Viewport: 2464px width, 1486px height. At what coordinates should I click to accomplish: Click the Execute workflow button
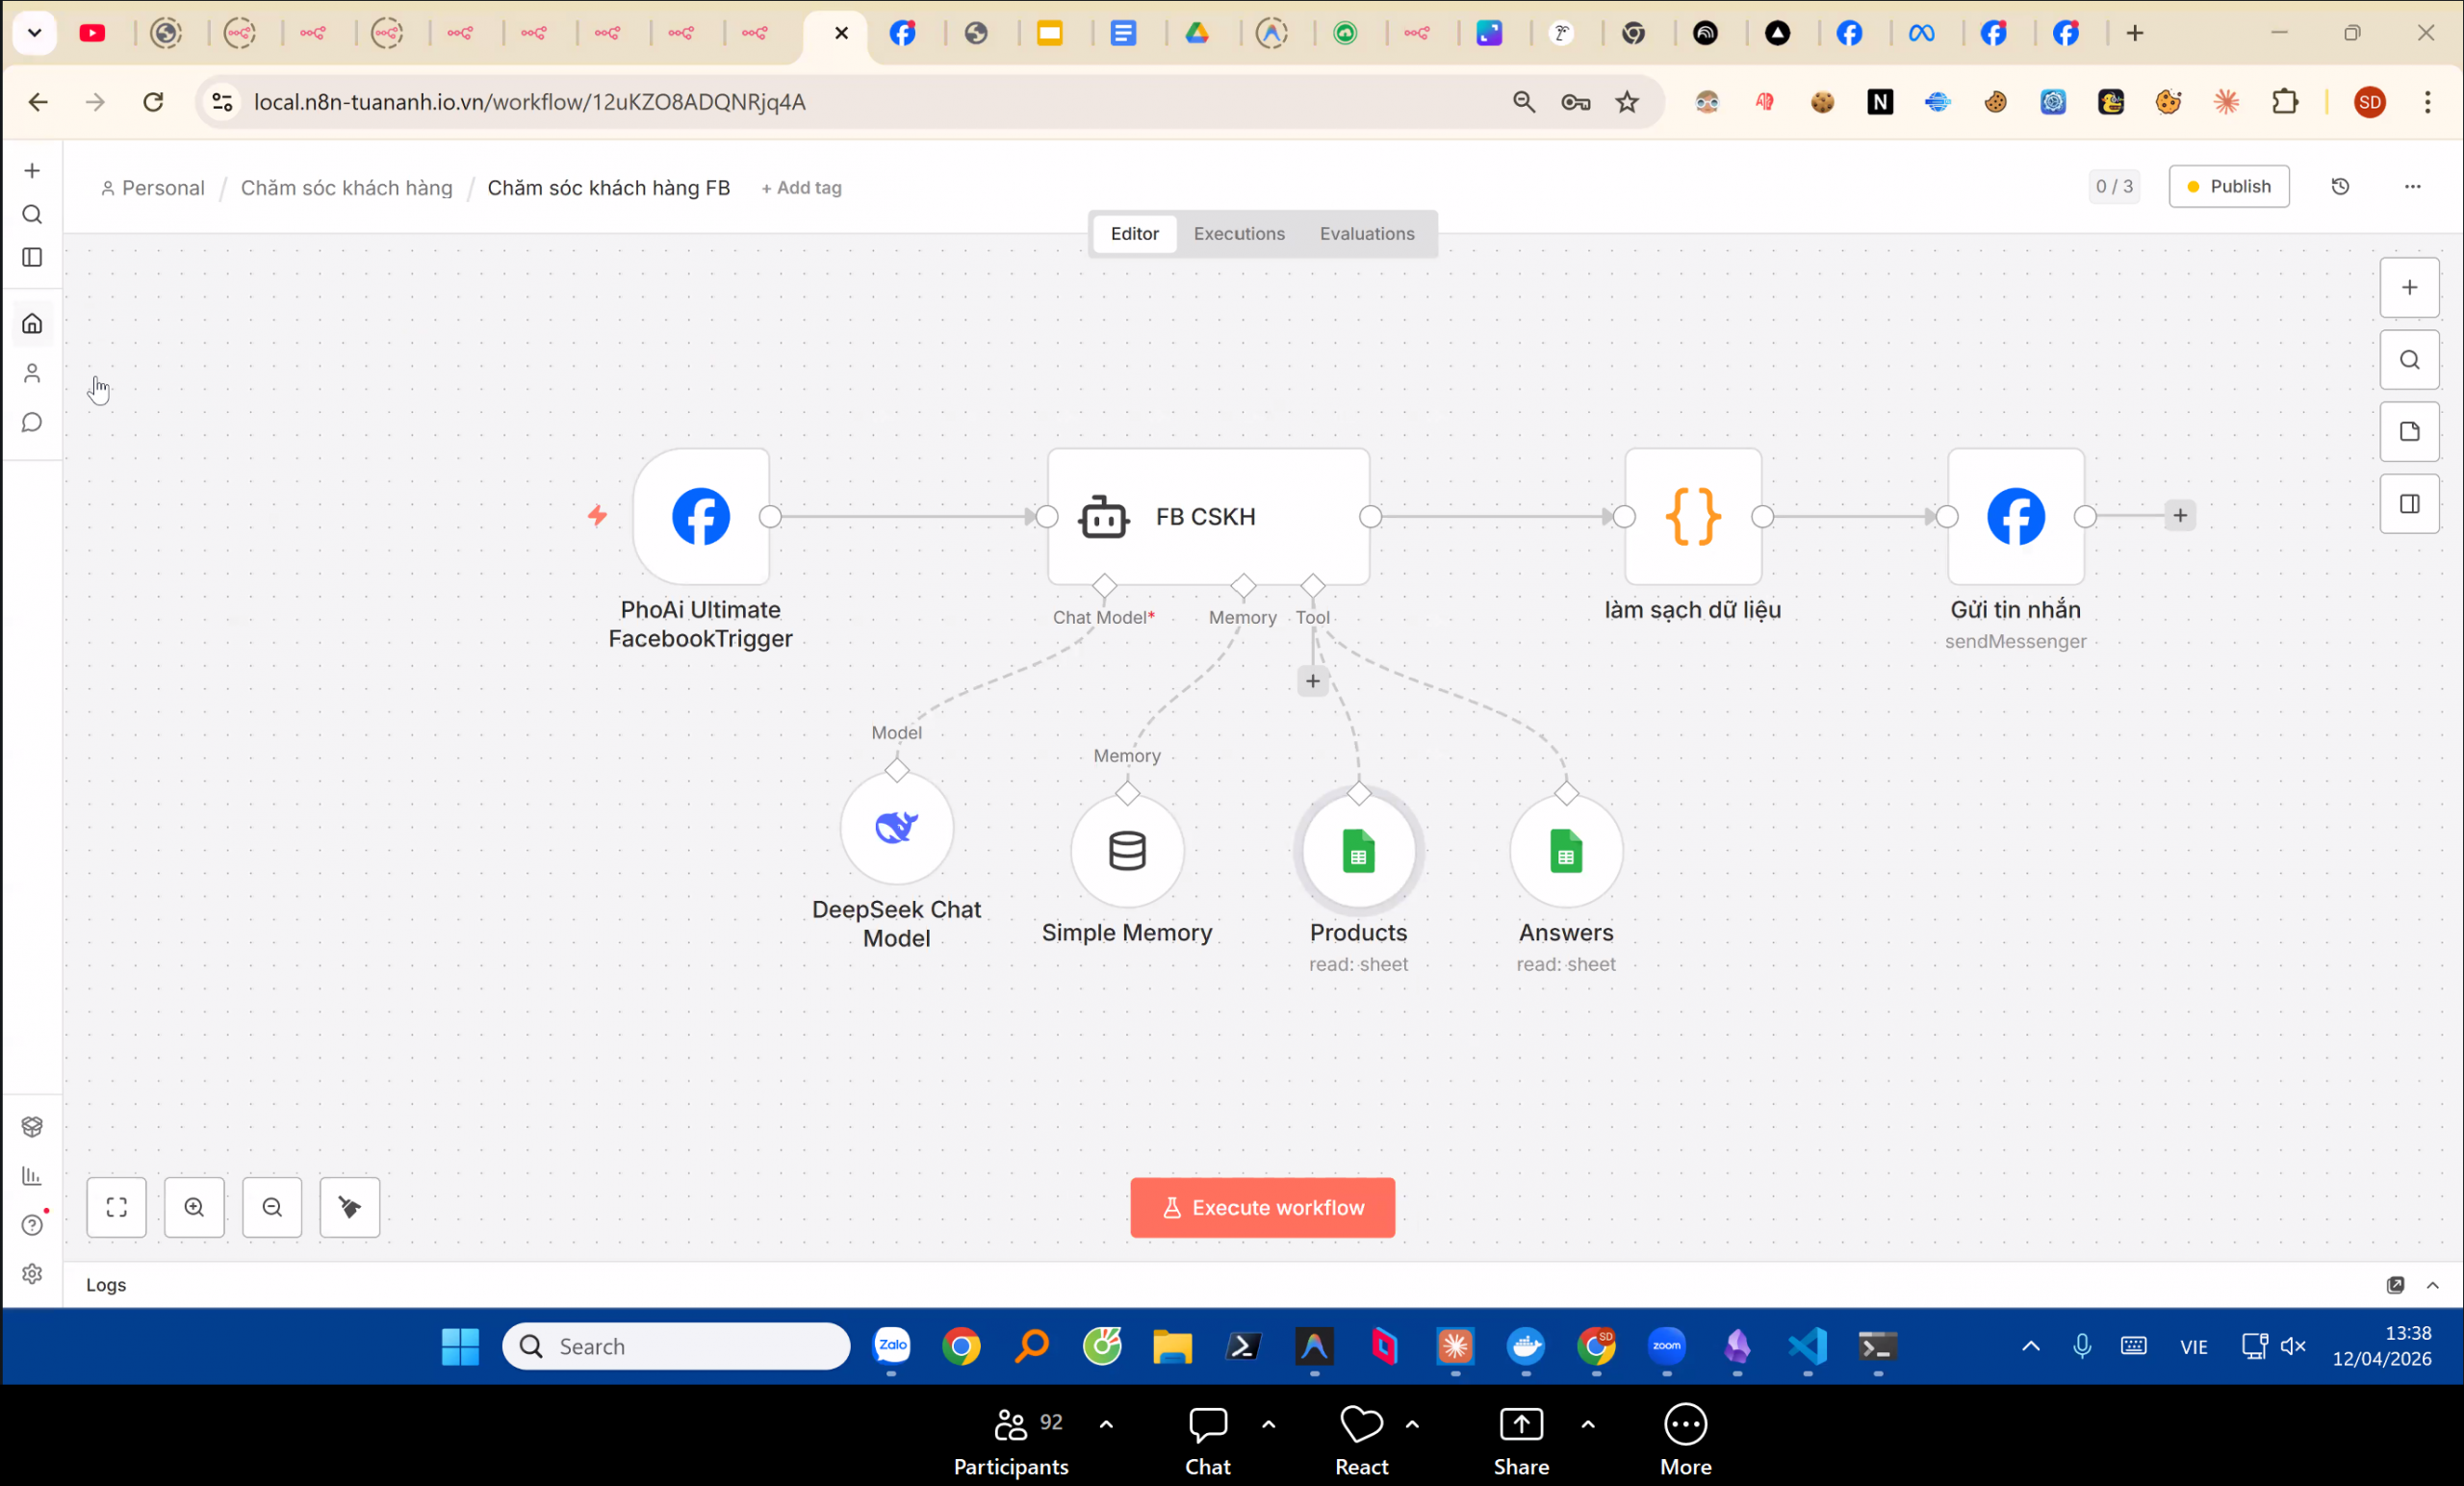pyautogui.click(x=1262, y=1207)
